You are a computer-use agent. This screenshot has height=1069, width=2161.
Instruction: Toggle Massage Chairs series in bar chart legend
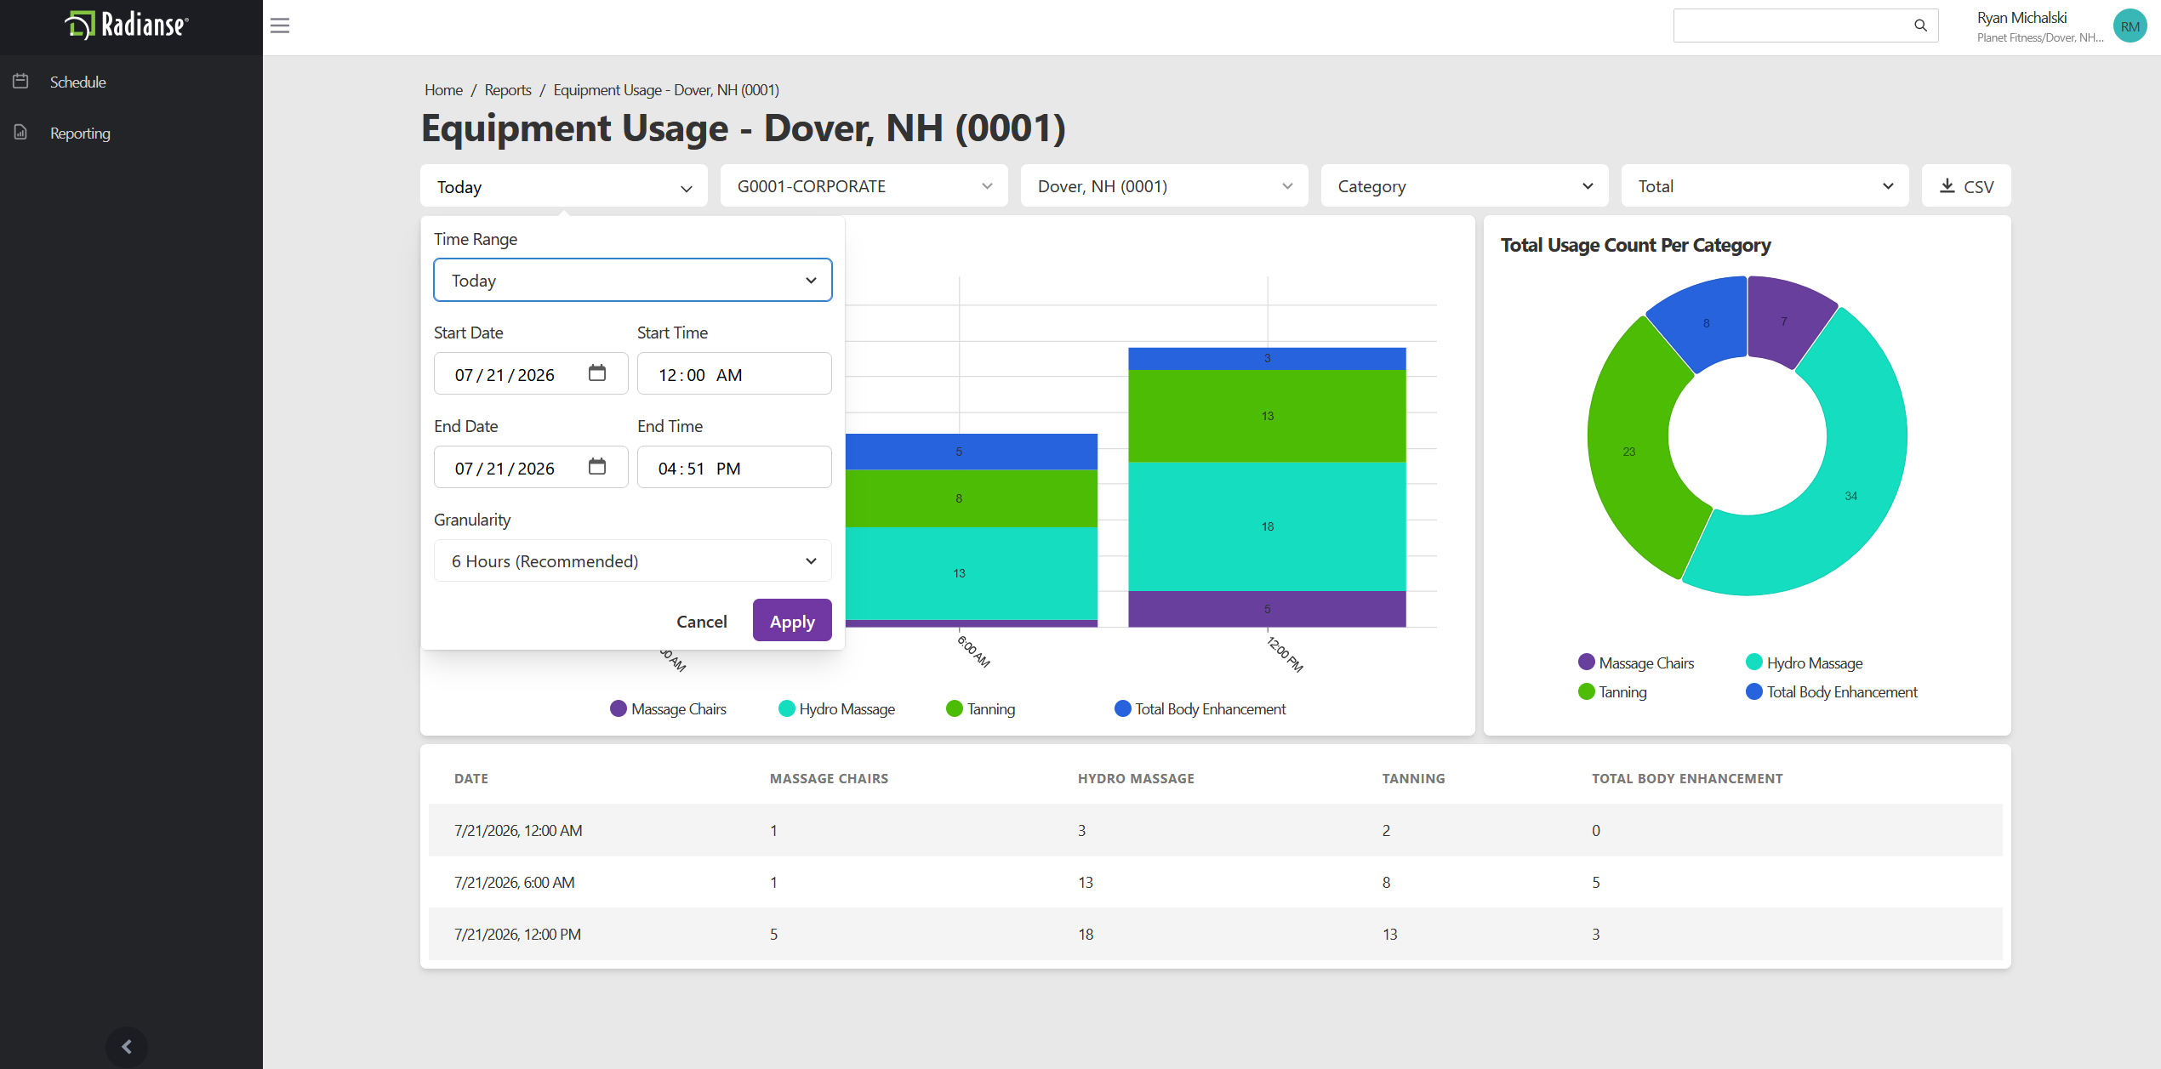(668, 709)
